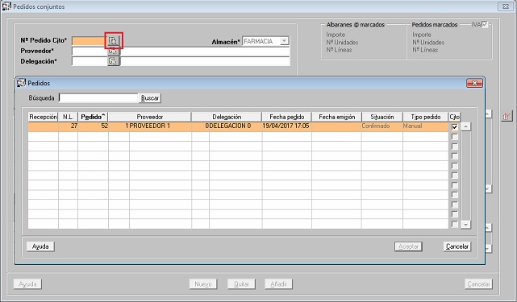Screen dimensions: 517x302
Task: Click Pedidos conjuntos window title icon
Action: [x=6, y=6]
